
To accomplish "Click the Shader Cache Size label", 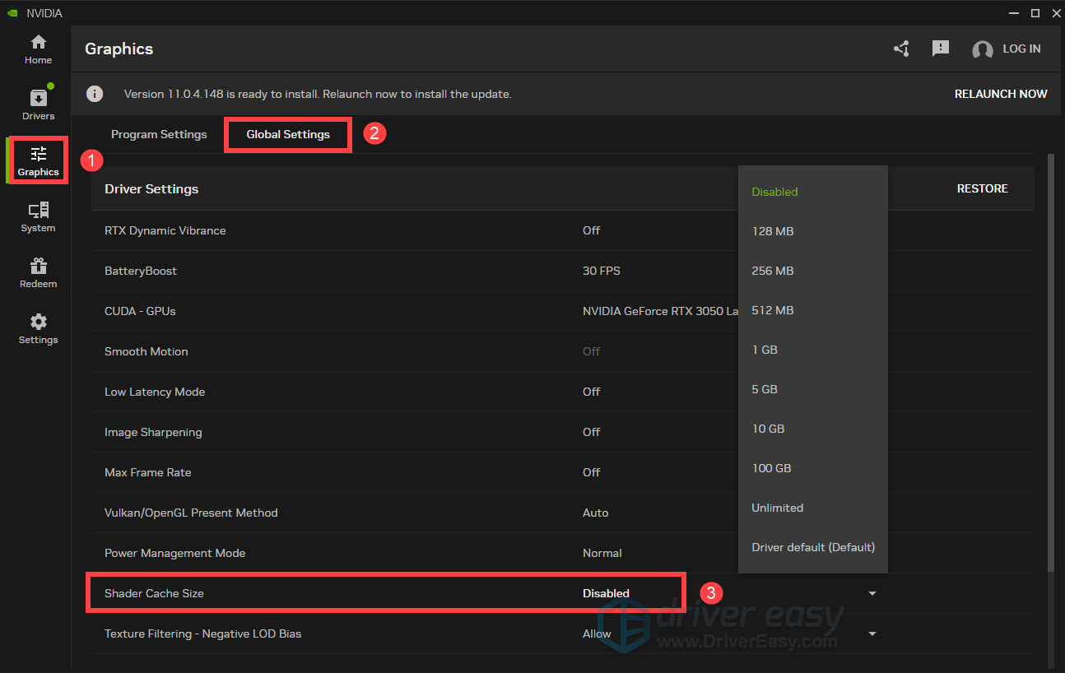I will click(x=154, y=593).
